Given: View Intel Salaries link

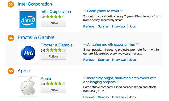Looking at the screenshot, I should point(103,26).
